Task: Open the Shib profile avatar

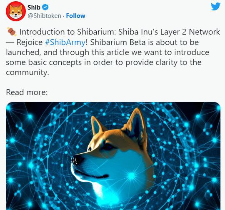Action: (16, 11)
